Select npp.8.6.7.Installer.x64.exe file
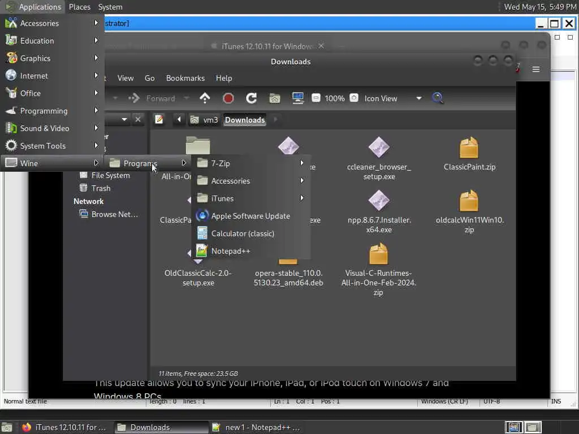 pyautogui.click(x=379, y=212)
